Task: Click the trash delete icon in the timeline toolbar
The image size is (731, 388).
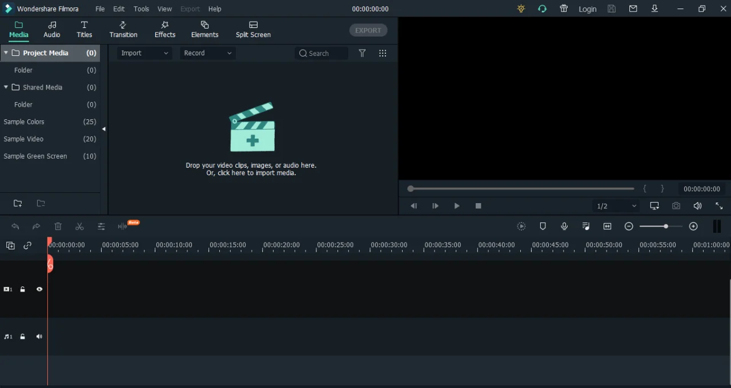Action: [x=58, y=227]
